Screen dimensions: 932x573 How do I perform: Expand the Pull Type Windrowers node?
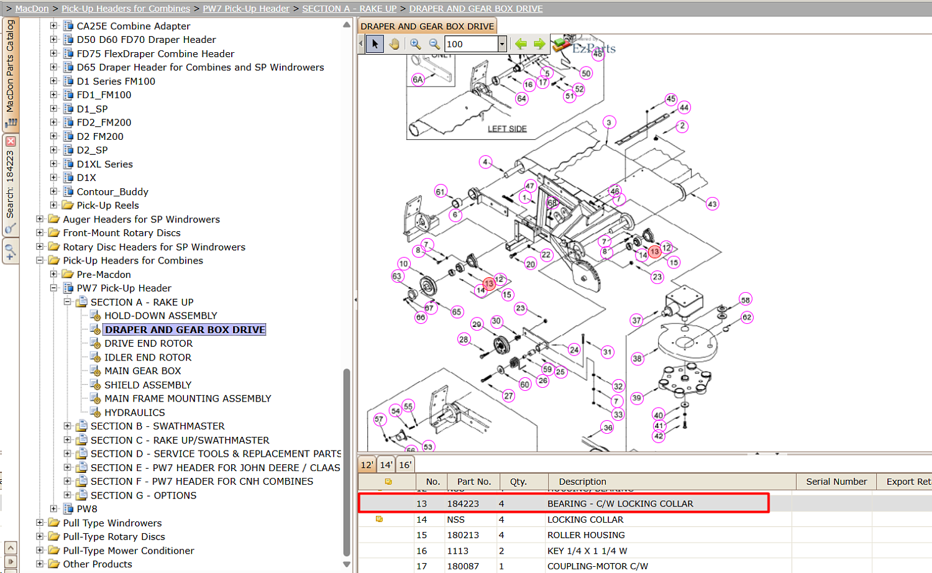40,523
